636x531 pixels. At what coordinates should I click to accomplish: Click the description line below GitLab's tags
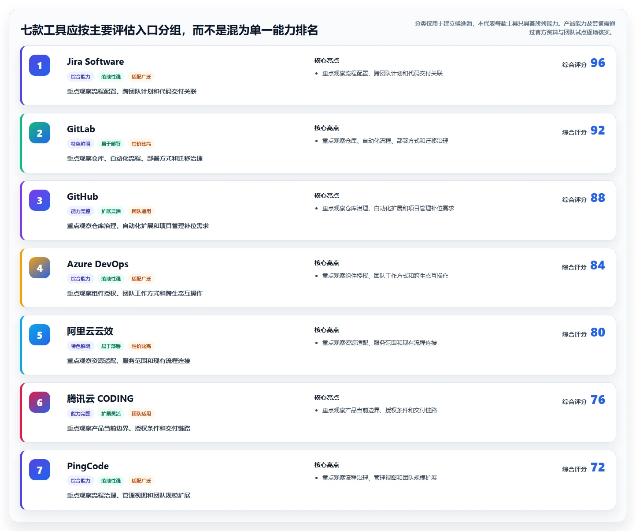[x=135, y=158]
